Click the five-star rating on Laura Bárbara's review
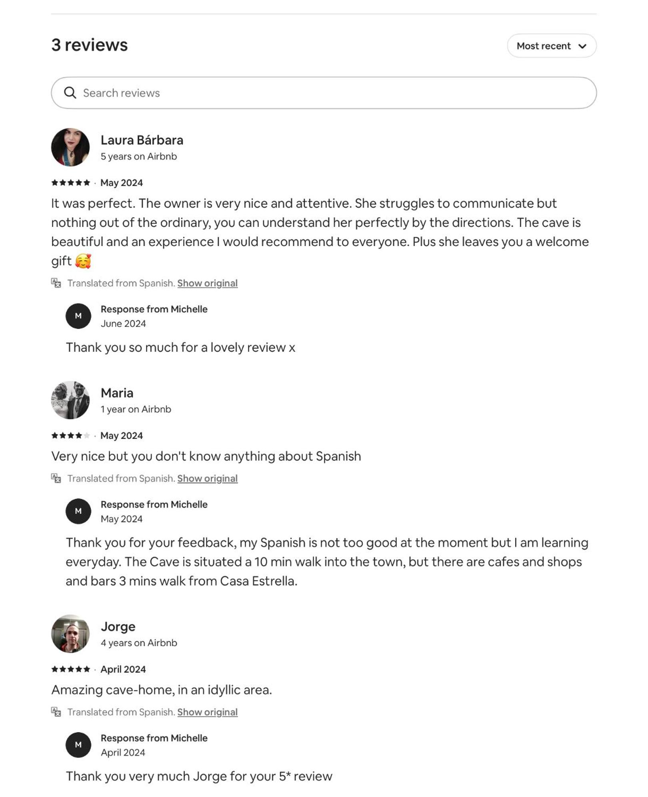This screenshot has height=797, width=648. (x=71, y=183)
